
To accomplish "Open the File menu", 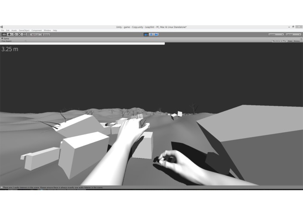I will pyautogui.click(x=3, y=30).
